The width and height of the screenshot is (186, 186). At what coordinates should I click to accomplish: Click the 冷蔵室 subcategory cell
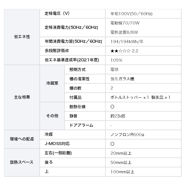(52, 83)
